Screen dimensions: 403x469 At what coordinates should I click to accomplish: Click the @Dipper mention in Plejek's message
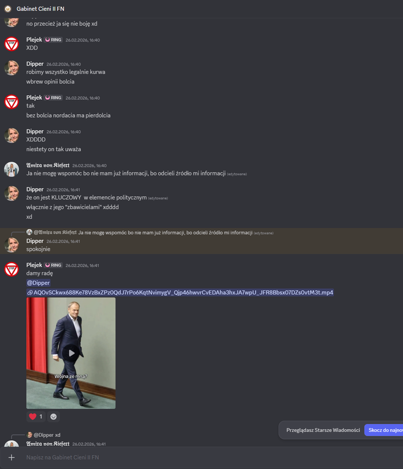pyautogui.click(x=38, y=283)
